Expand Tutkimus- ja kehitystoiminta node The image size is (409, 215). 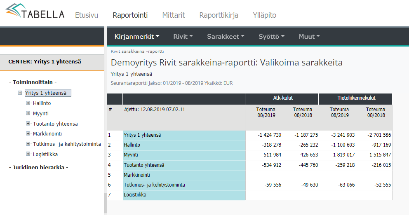pos(28,144)
